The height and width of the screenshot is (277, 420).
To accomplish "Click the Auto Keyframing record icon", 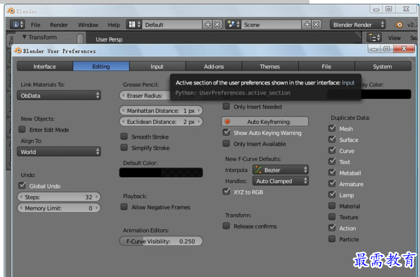I will (227, 121).
